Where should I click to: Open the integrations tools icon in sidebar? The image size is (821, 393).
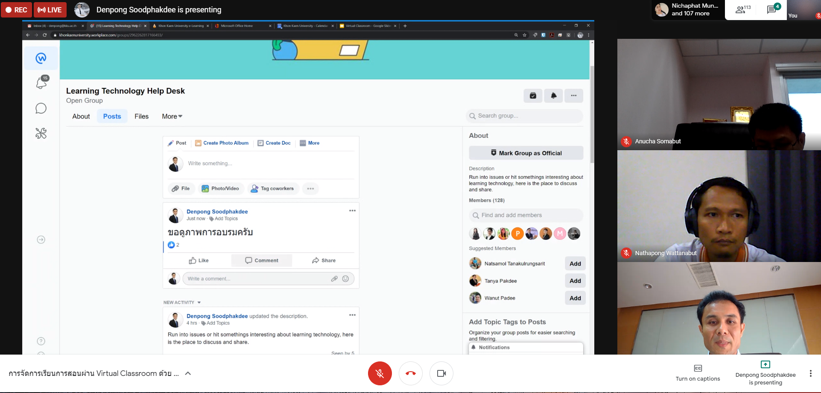point(41,134)
